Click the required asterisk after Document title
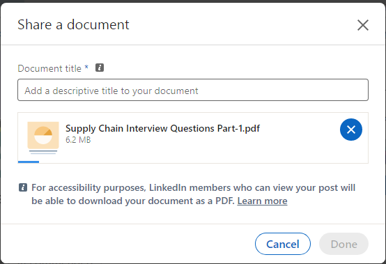386x264 pixels. [x=86, y=67]
